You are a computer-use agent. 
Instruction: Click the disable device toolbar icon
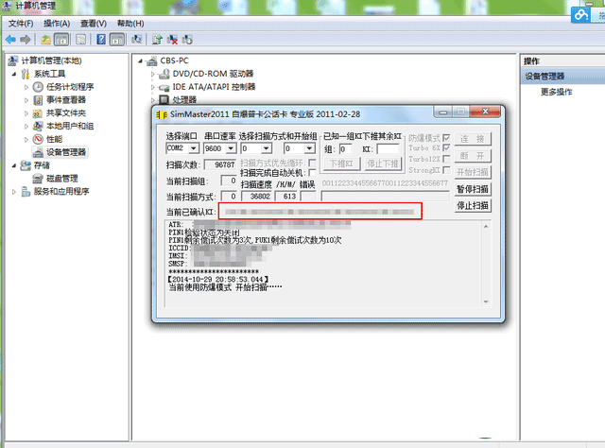point(187,40)
